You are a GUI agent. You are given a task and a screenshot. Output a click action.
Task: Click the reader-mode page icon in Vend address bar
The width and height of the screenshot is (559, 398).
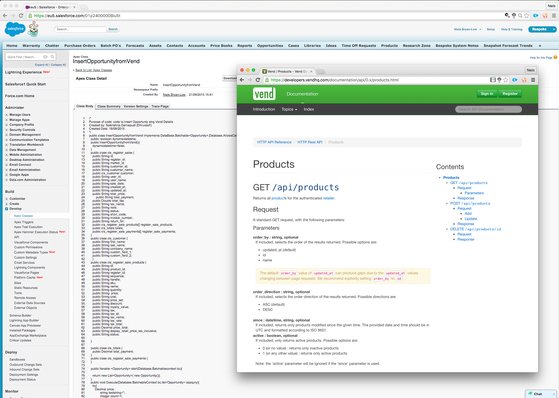(x=493, y=80)
